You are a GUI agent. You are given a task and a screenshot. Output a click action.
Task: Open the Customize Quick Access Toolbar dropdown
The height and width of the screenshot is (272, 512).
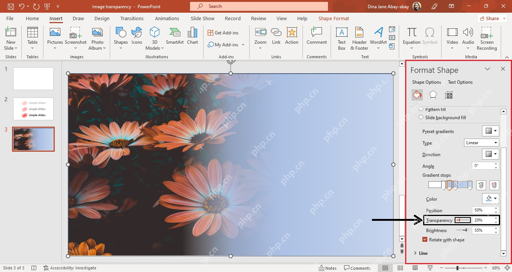58,6
